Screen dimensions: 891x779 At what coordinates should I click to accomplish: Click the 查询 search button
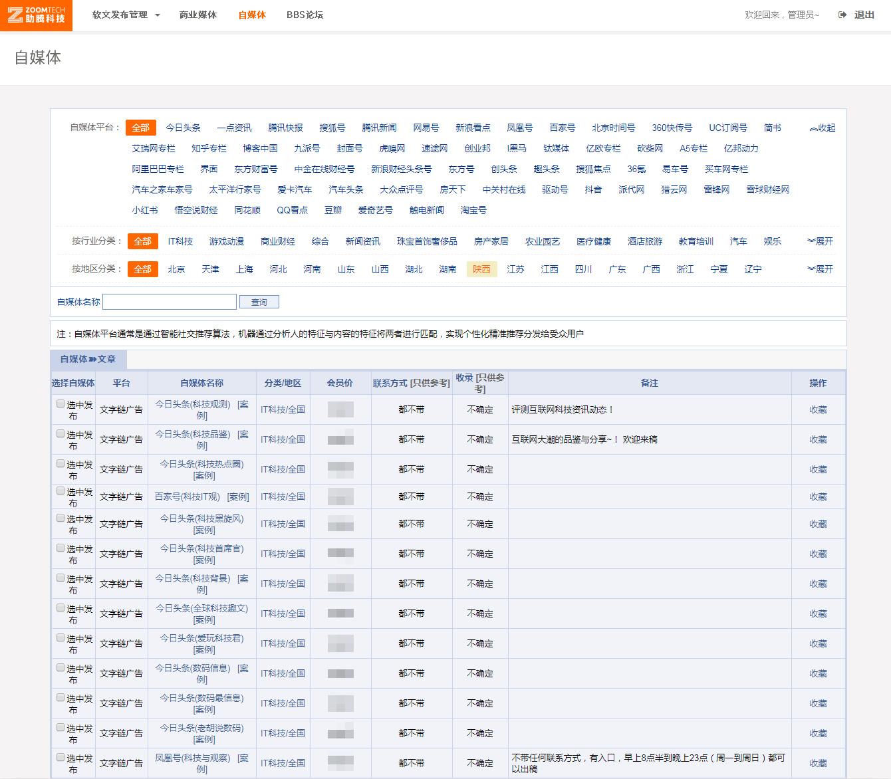259,302
